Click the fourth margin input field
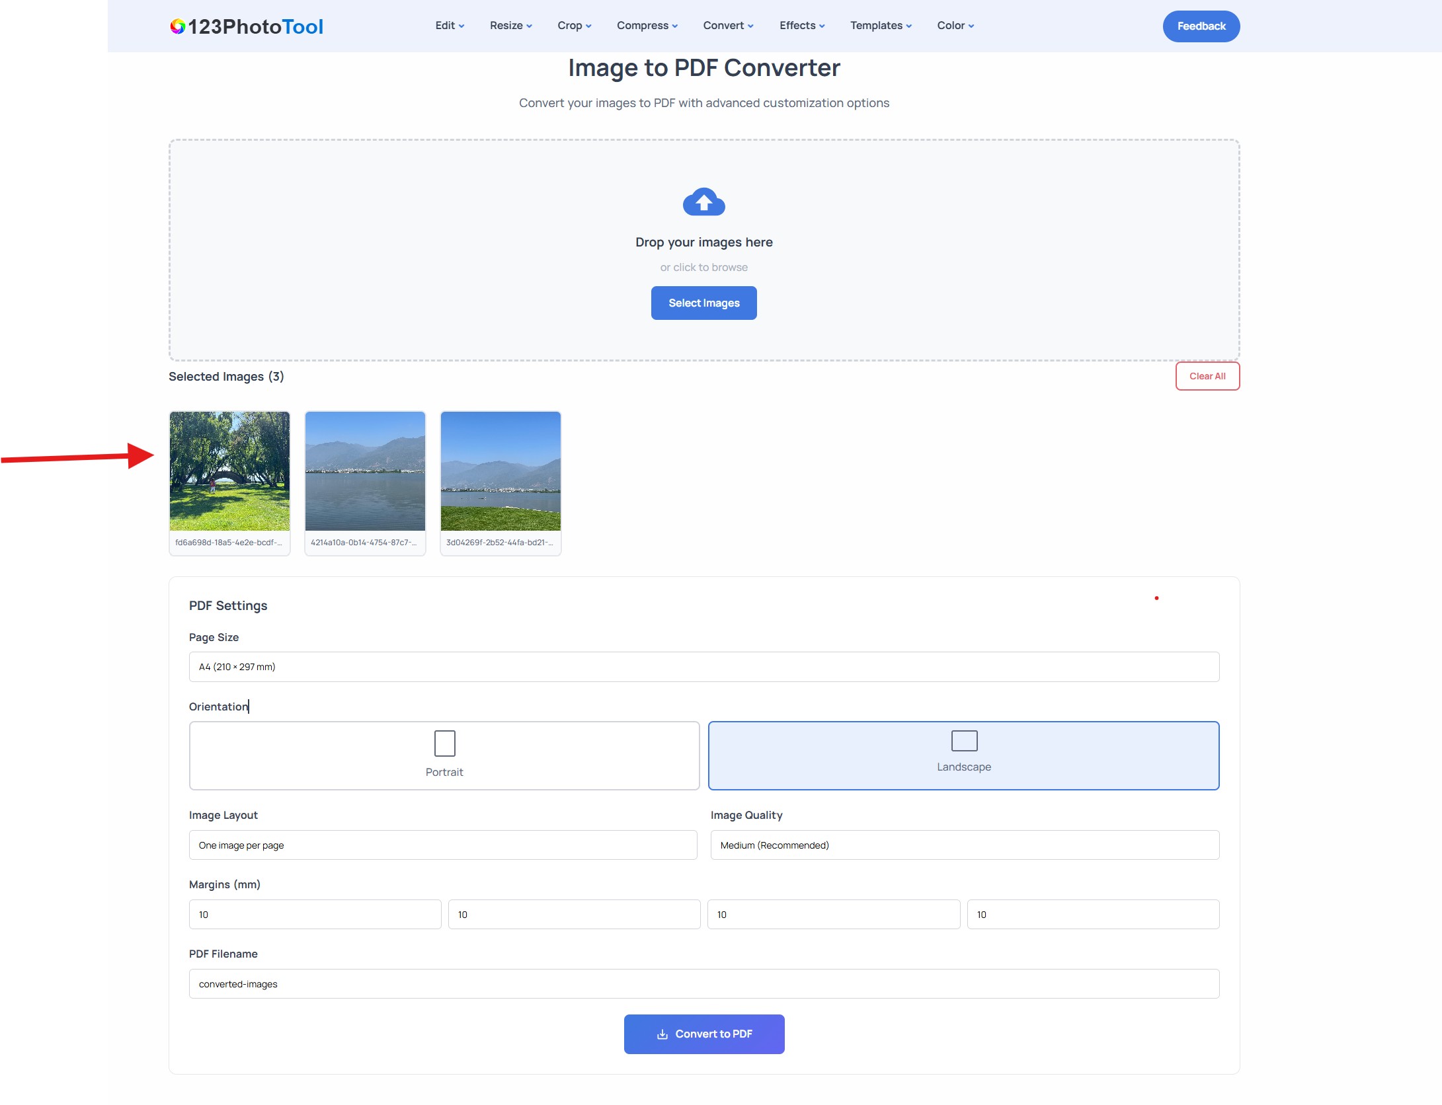This screenshot has width=1442, height=1105. (x=1093, y=915)
